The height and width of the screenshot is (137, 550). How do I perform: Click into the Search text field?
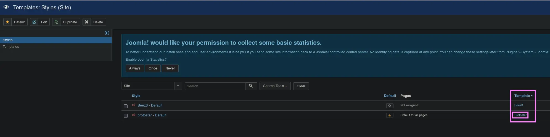point(215,86)
